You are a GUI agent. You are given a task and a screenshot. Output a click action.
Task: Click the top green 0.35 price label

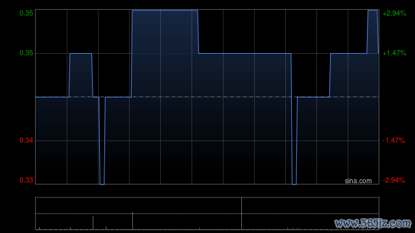tap(26, 13)
